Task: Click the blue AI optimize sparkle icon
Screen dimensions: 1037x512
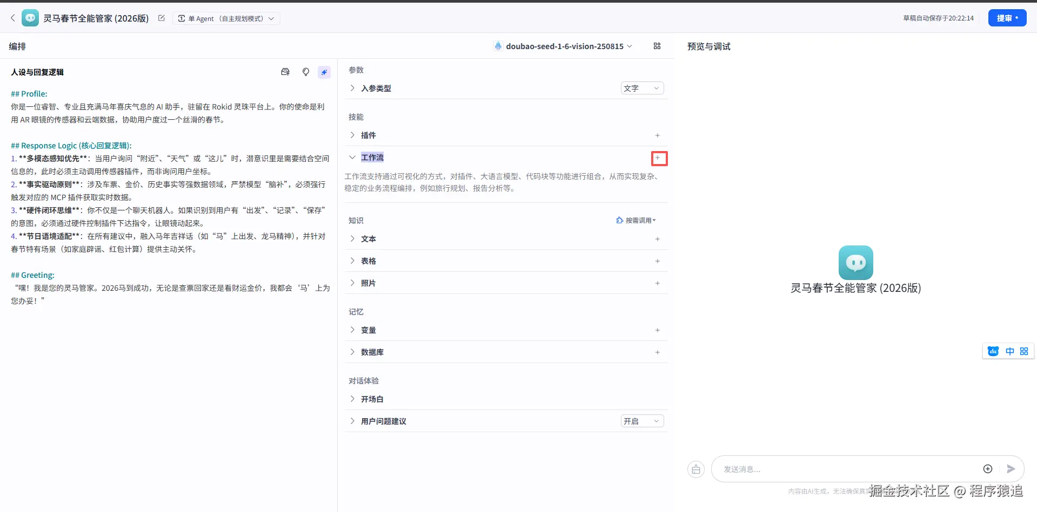Action: click(x=324, y=72)
